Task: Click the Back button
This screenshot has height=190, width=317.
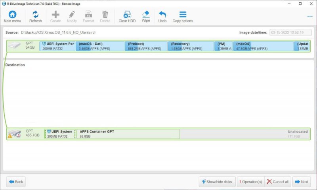Action: pyautogui.click(x=16, y=182)
